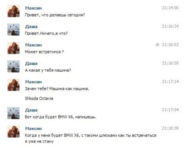Open Даша's avatar beside car question
190x148 pixels.
click(13, 67)
